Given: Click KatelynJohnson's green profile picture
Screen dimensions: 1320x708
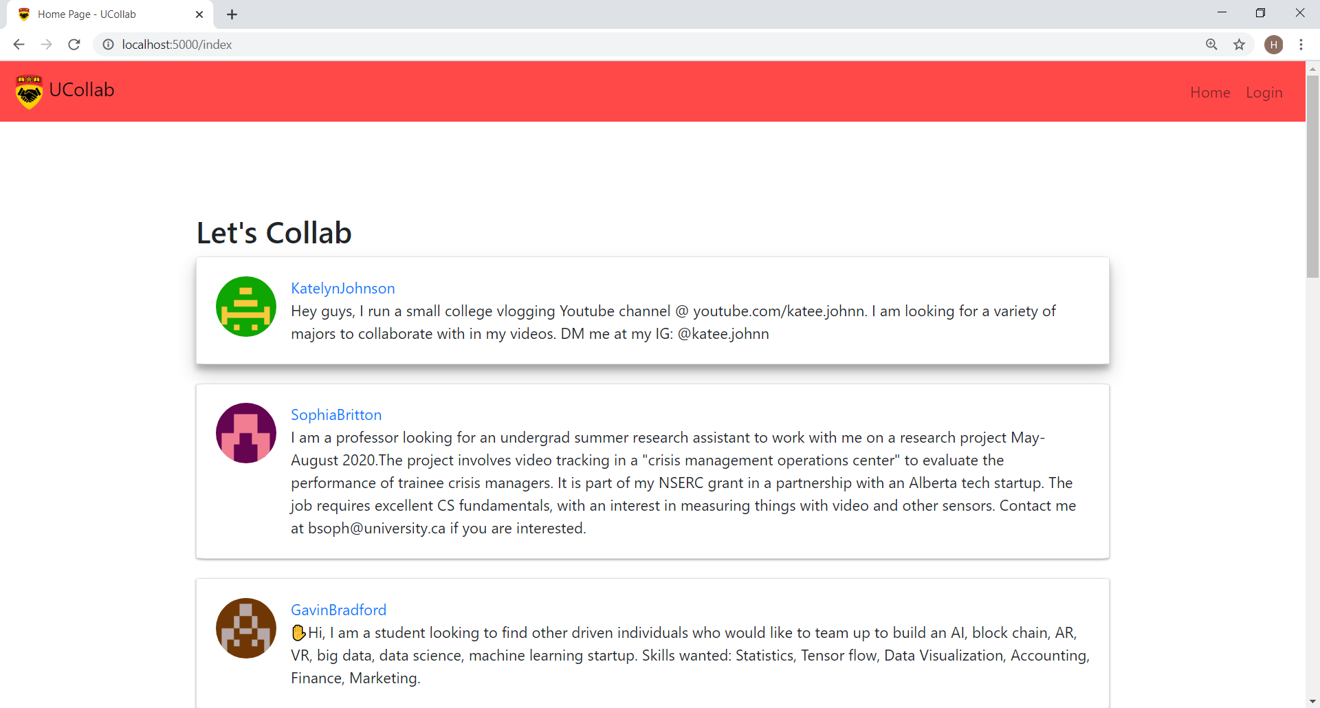Looking at the screenshot, I should (x=245, y=307).
